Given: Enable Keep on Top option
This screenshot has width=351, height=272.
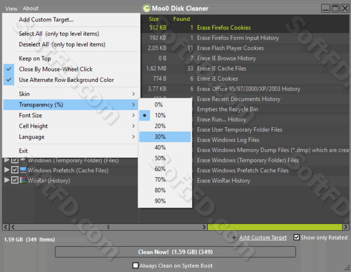Looking at the screenshot, I should 71,59.
